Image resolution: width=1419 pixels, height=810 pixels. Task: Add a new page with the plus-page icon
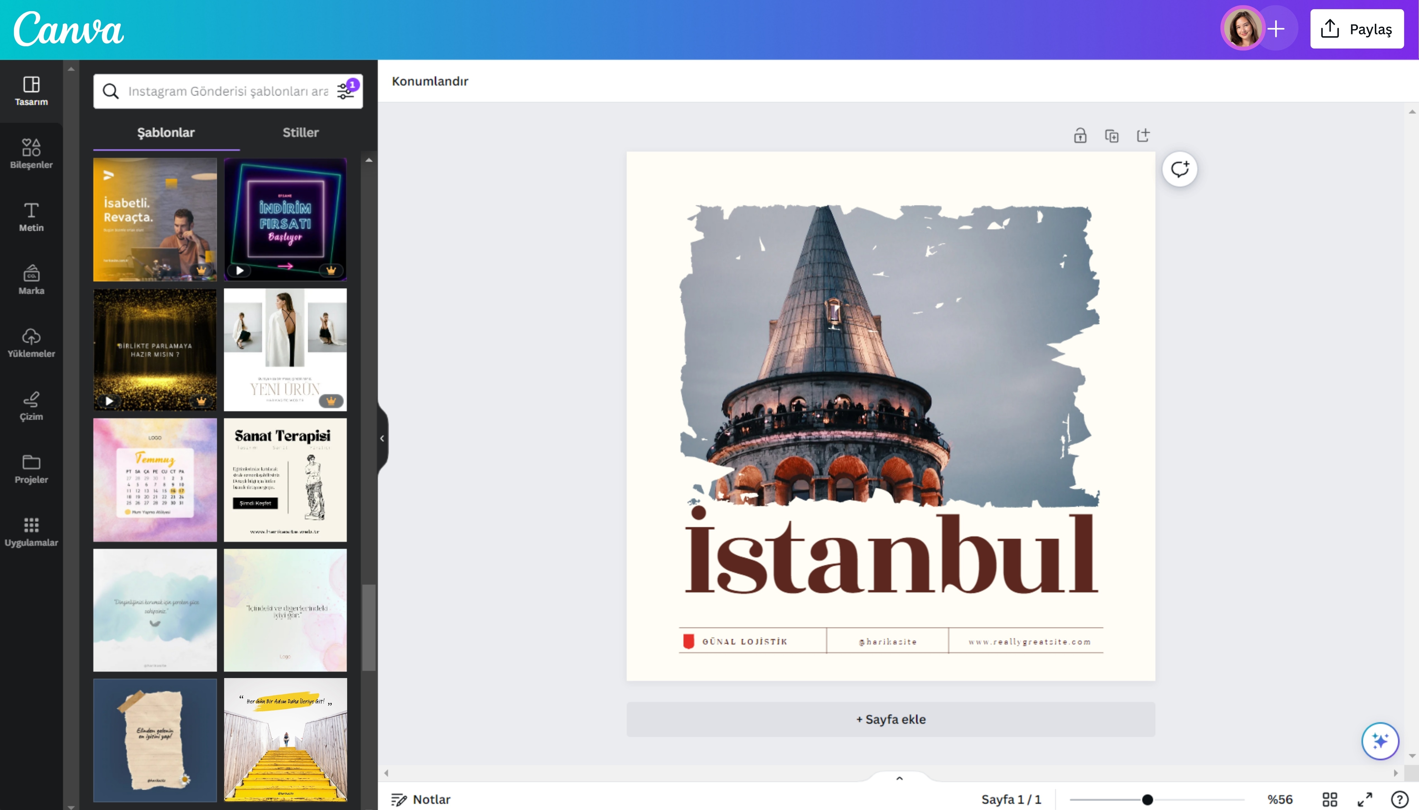pos(1143,136)
